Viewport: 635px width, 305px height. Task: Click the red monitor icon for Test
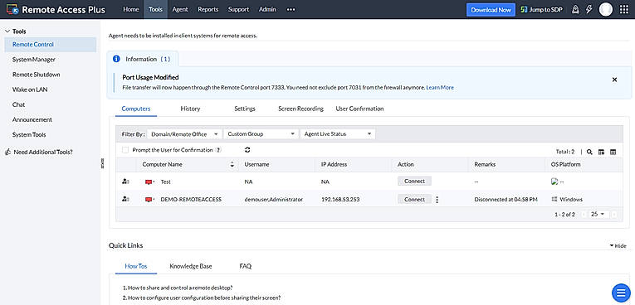coord(149,182)
